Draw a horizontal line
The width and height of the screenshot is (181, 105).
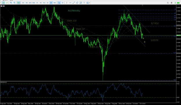[x=70, y=3]
